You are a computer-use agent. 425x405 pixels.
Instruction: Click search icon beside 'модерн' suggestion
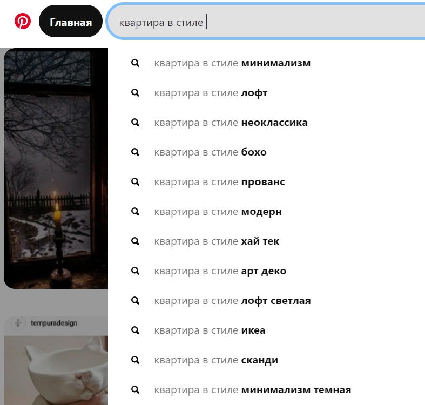click(135, 212)
